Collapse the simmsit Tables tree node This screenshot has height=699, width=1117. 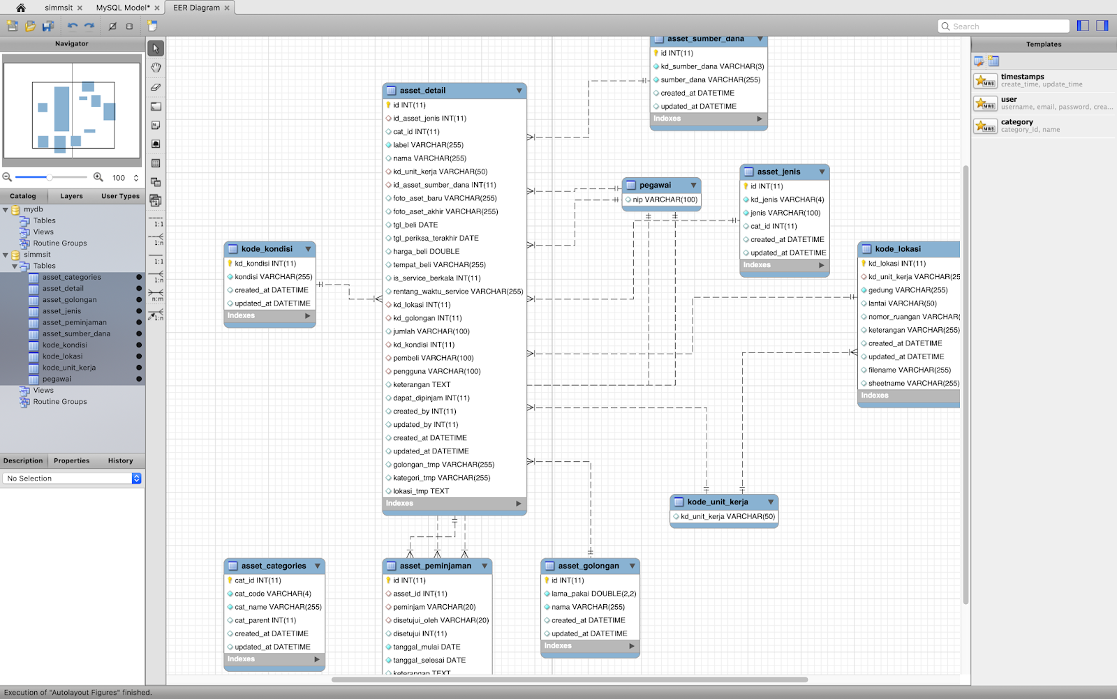(x=15, y=266)
